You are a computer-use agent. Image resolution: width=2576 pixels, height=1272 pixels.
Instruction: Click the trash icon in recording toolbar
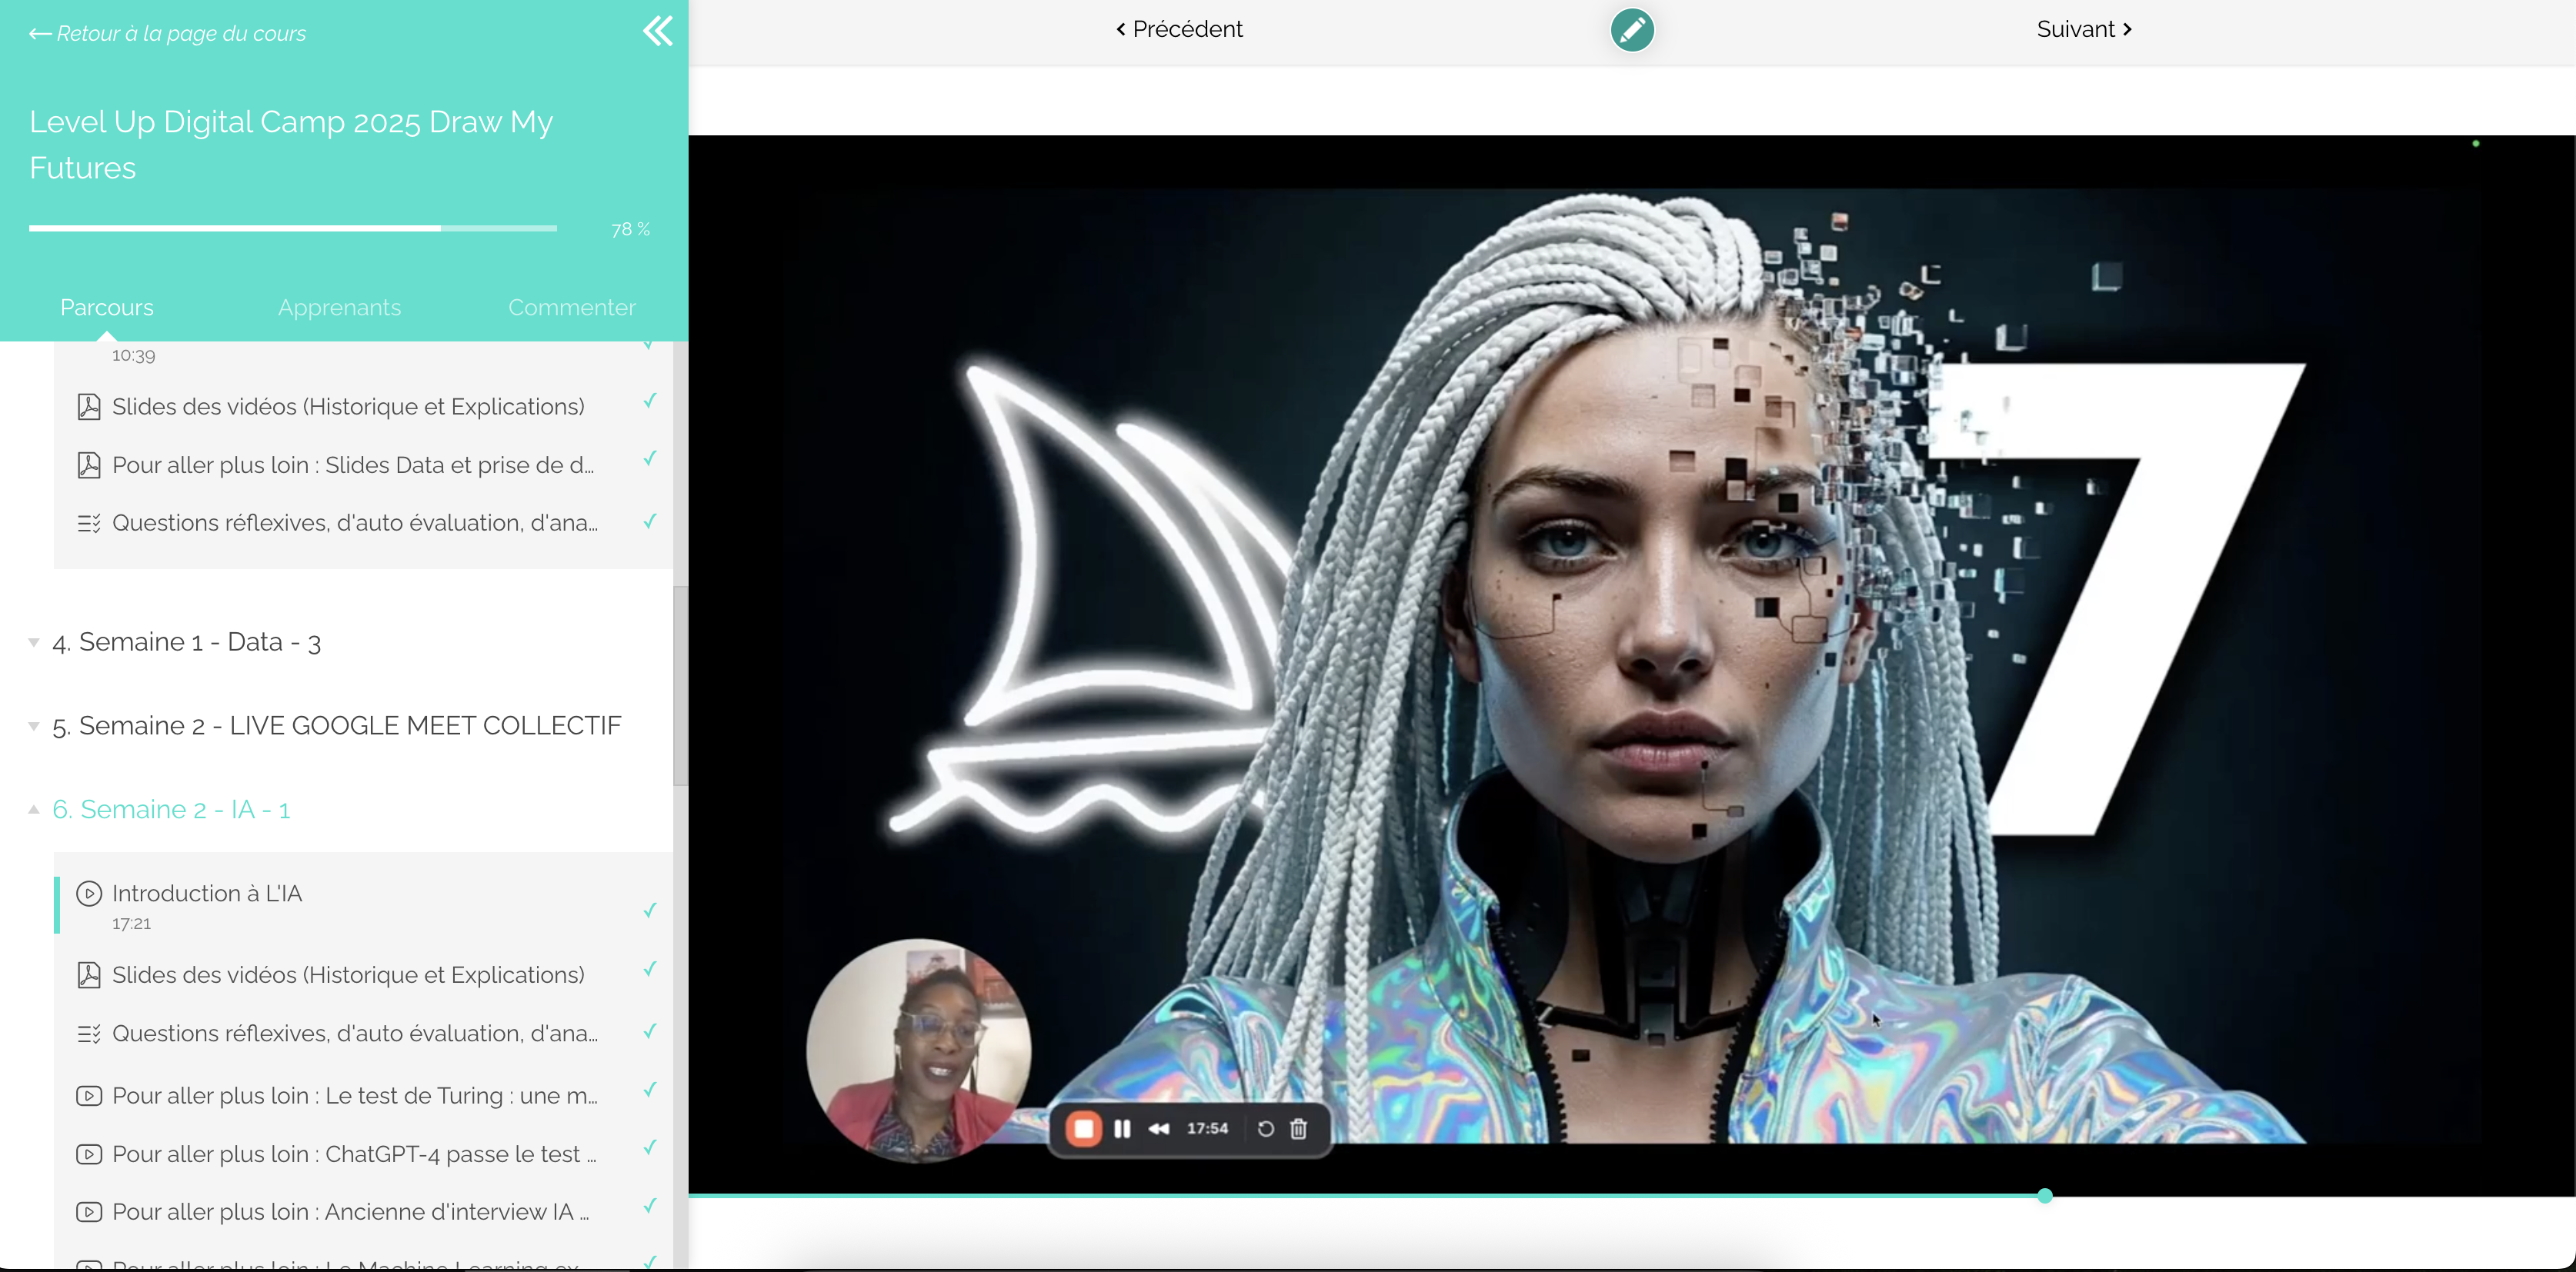click(x=1298, y=1129)
